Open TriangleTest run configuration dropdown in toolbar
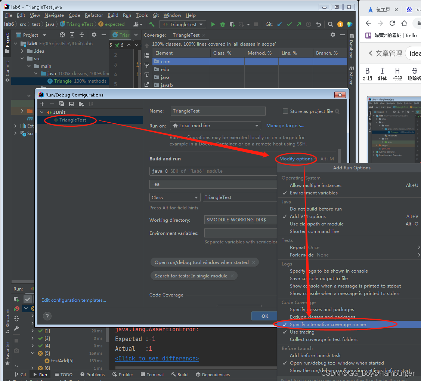Screen dimensions: 421x381 (183, 24)
